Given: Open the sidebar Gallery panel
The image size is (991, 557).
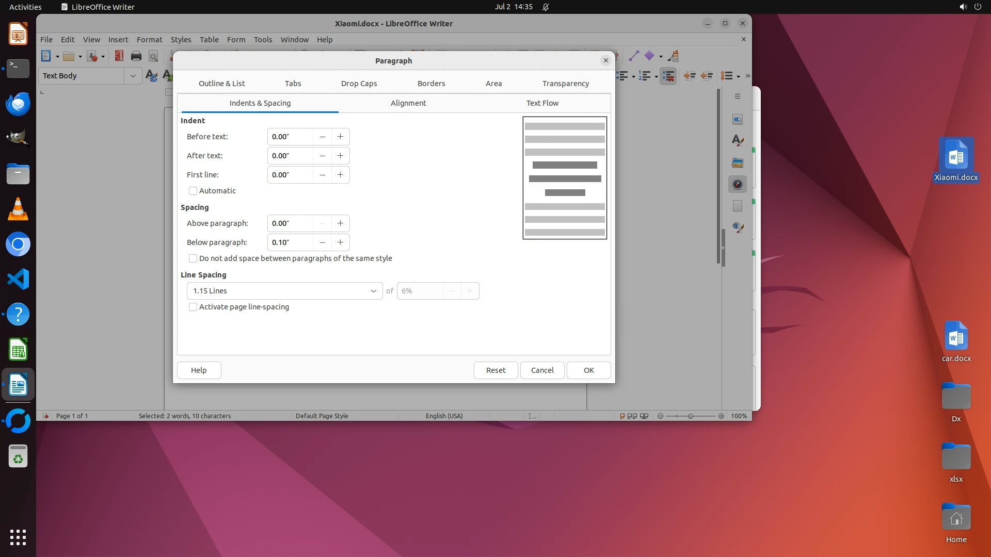Looking at the screenshot, I should pos(738,162).
